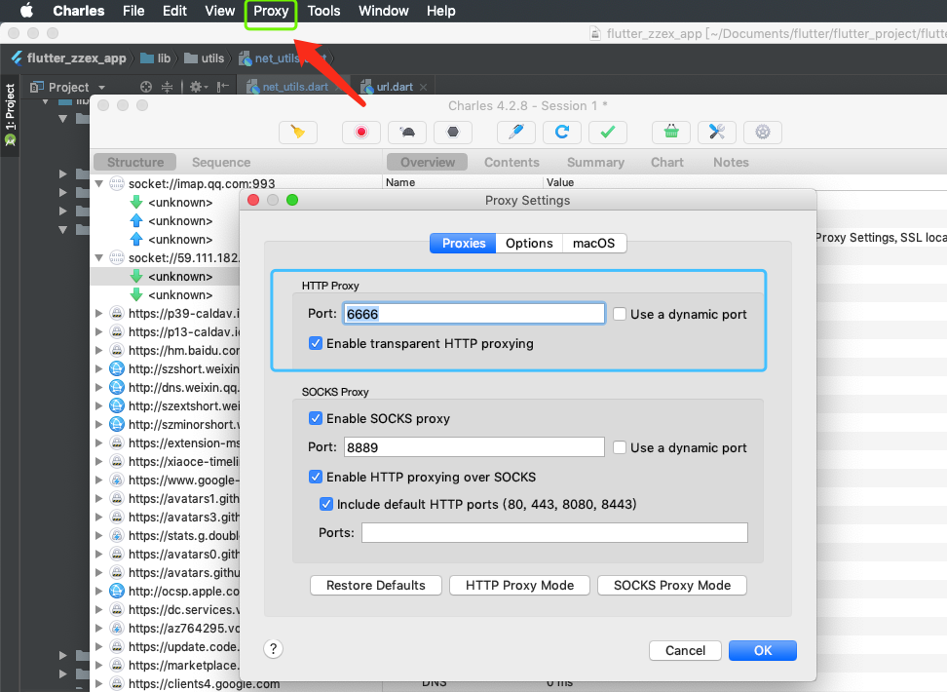Click Cancel in Proxy Settings
This screenshot has width=947, height=692.
click(x=685, y=650)
